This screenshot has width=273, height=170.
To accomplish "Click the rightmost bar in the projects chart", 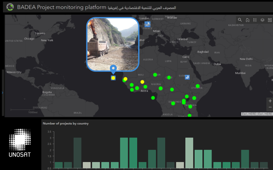I will [x=264, y=165].
